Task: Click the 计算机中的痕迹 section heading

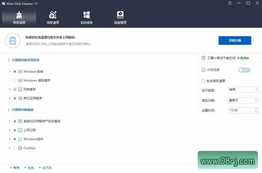Action: (x=23, y=110)
